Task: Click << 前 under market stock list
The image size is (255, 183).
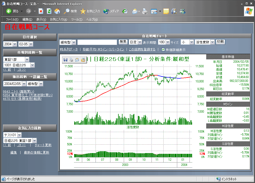Action: [x=7, y=70]
